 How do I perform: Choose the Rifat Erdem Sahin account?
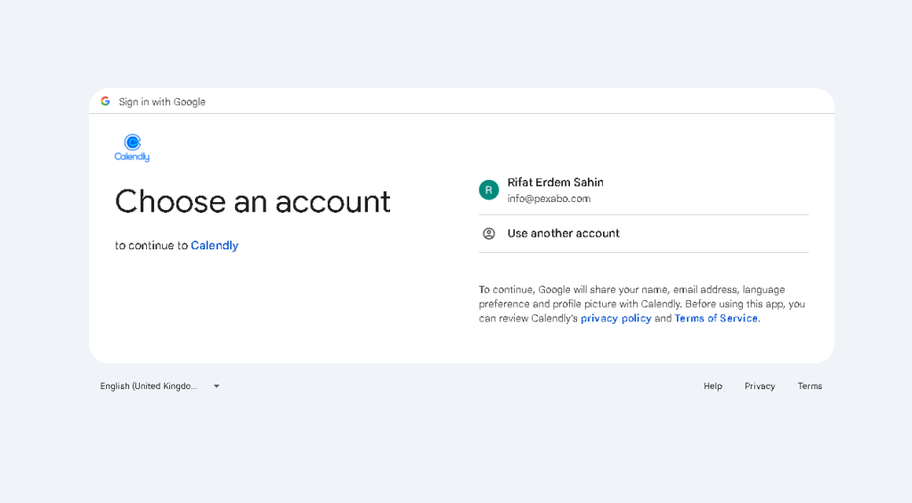643,191
